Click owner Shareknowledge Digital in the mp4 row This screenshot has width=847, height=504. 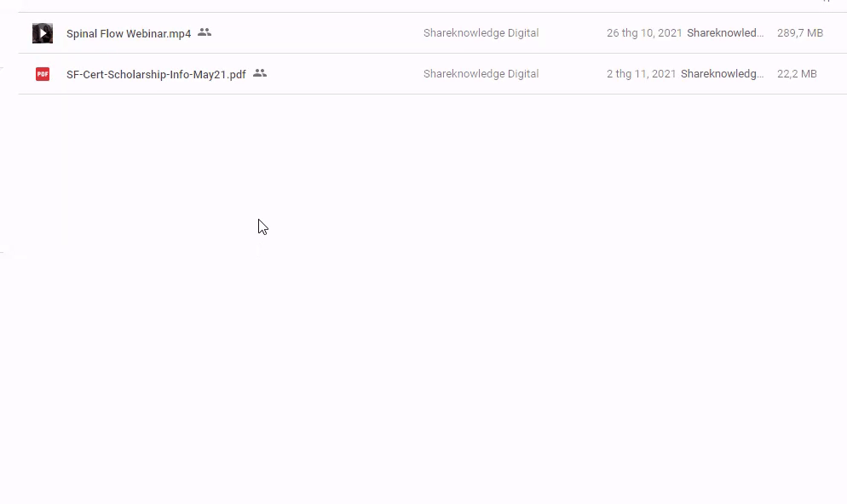[481, 33]
